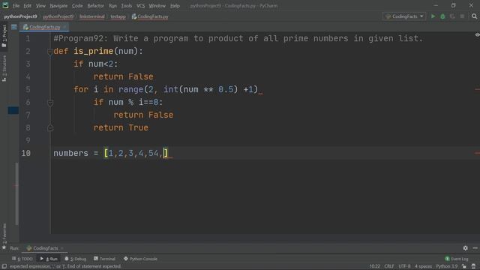Viewport: 480px width, 270px height.
Task: Click the linksterminal breadcrumb
Action: tap(91, 16)
